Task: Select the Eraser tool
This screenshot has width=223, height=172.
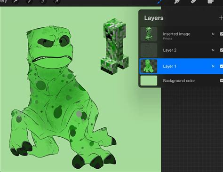Action: point(193,1)
